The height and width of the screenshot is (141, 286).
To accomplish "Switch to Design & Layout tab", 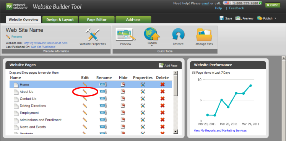I will (60, 19).
